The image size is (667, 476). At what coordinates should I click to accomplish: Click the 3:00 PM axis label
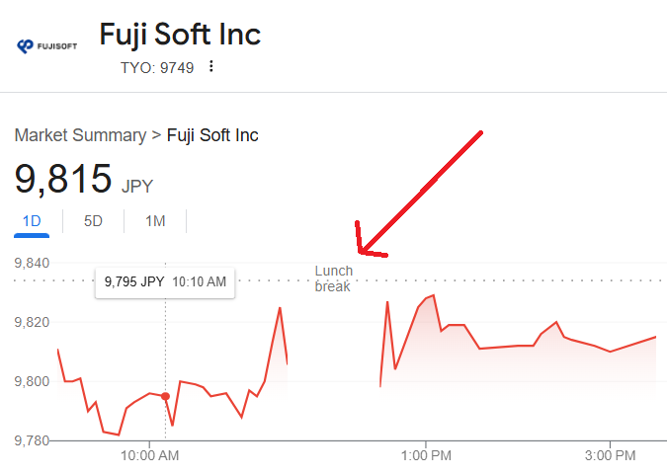pyautogui.click(x=610, y=455)
